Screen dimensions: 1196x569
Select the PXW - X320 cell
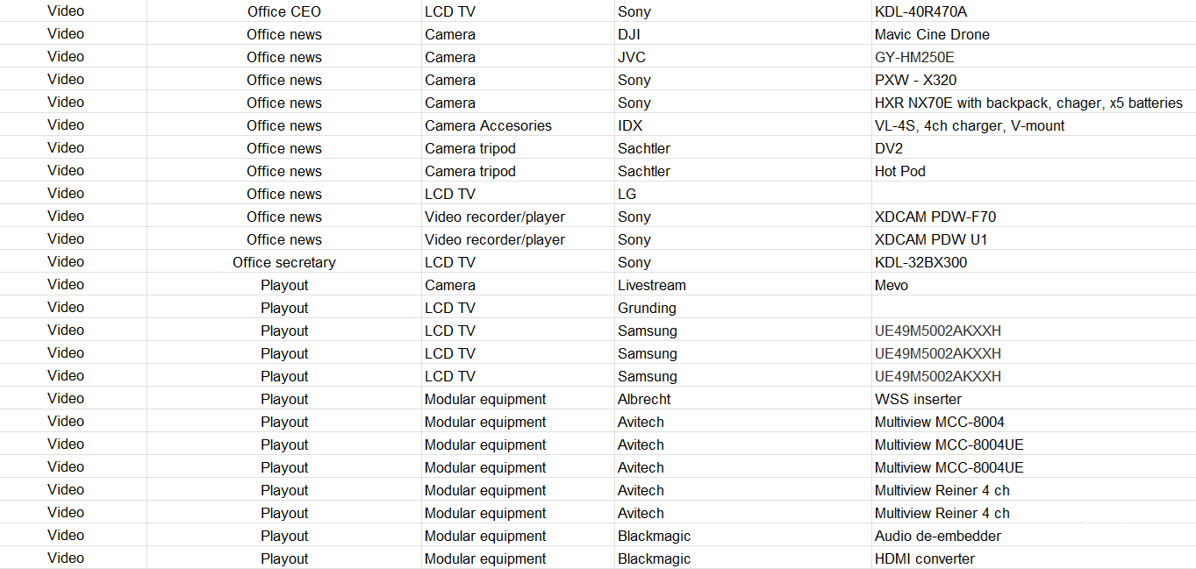[x=915, y=80]
